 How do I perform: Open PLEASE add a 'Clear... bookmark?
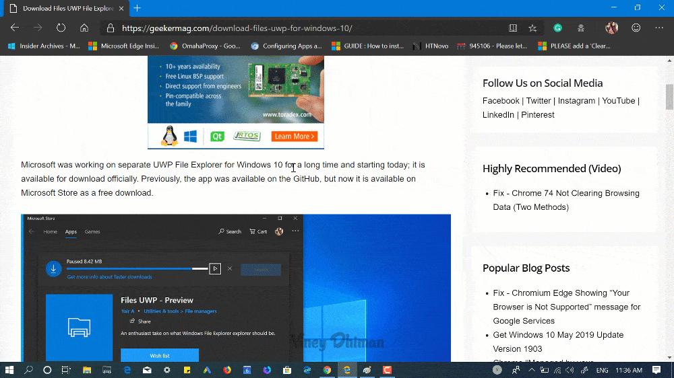[574, 46]
